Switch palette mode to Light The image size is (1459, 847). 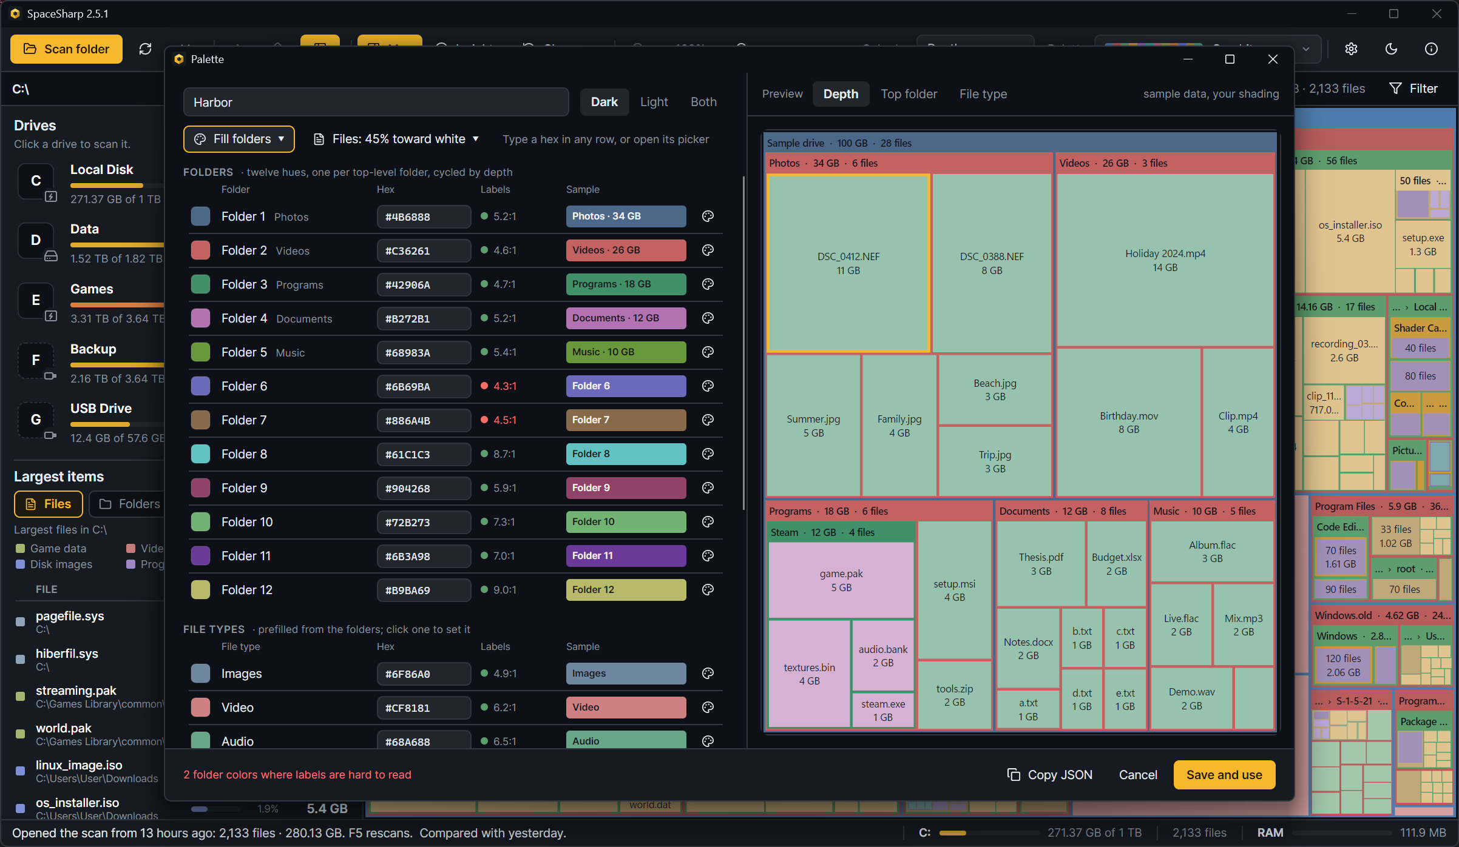(x=654, y=102)
